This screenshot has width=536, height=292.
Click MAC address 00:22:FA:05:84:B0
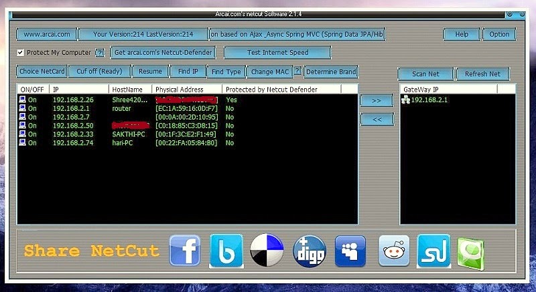click(x=186, y=143)
